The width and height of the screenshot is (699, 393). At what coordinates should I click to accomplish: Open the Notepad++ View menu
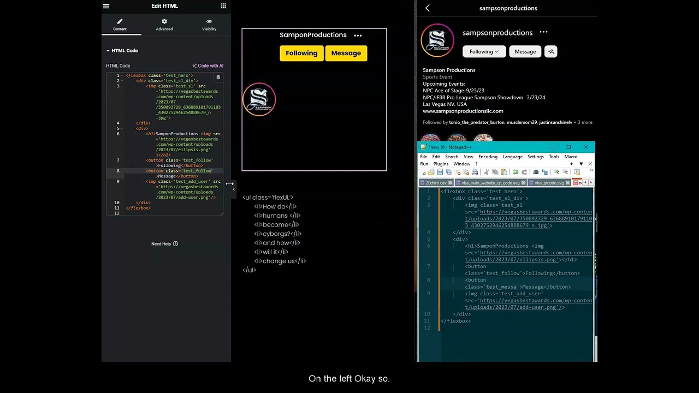point(469,157)
